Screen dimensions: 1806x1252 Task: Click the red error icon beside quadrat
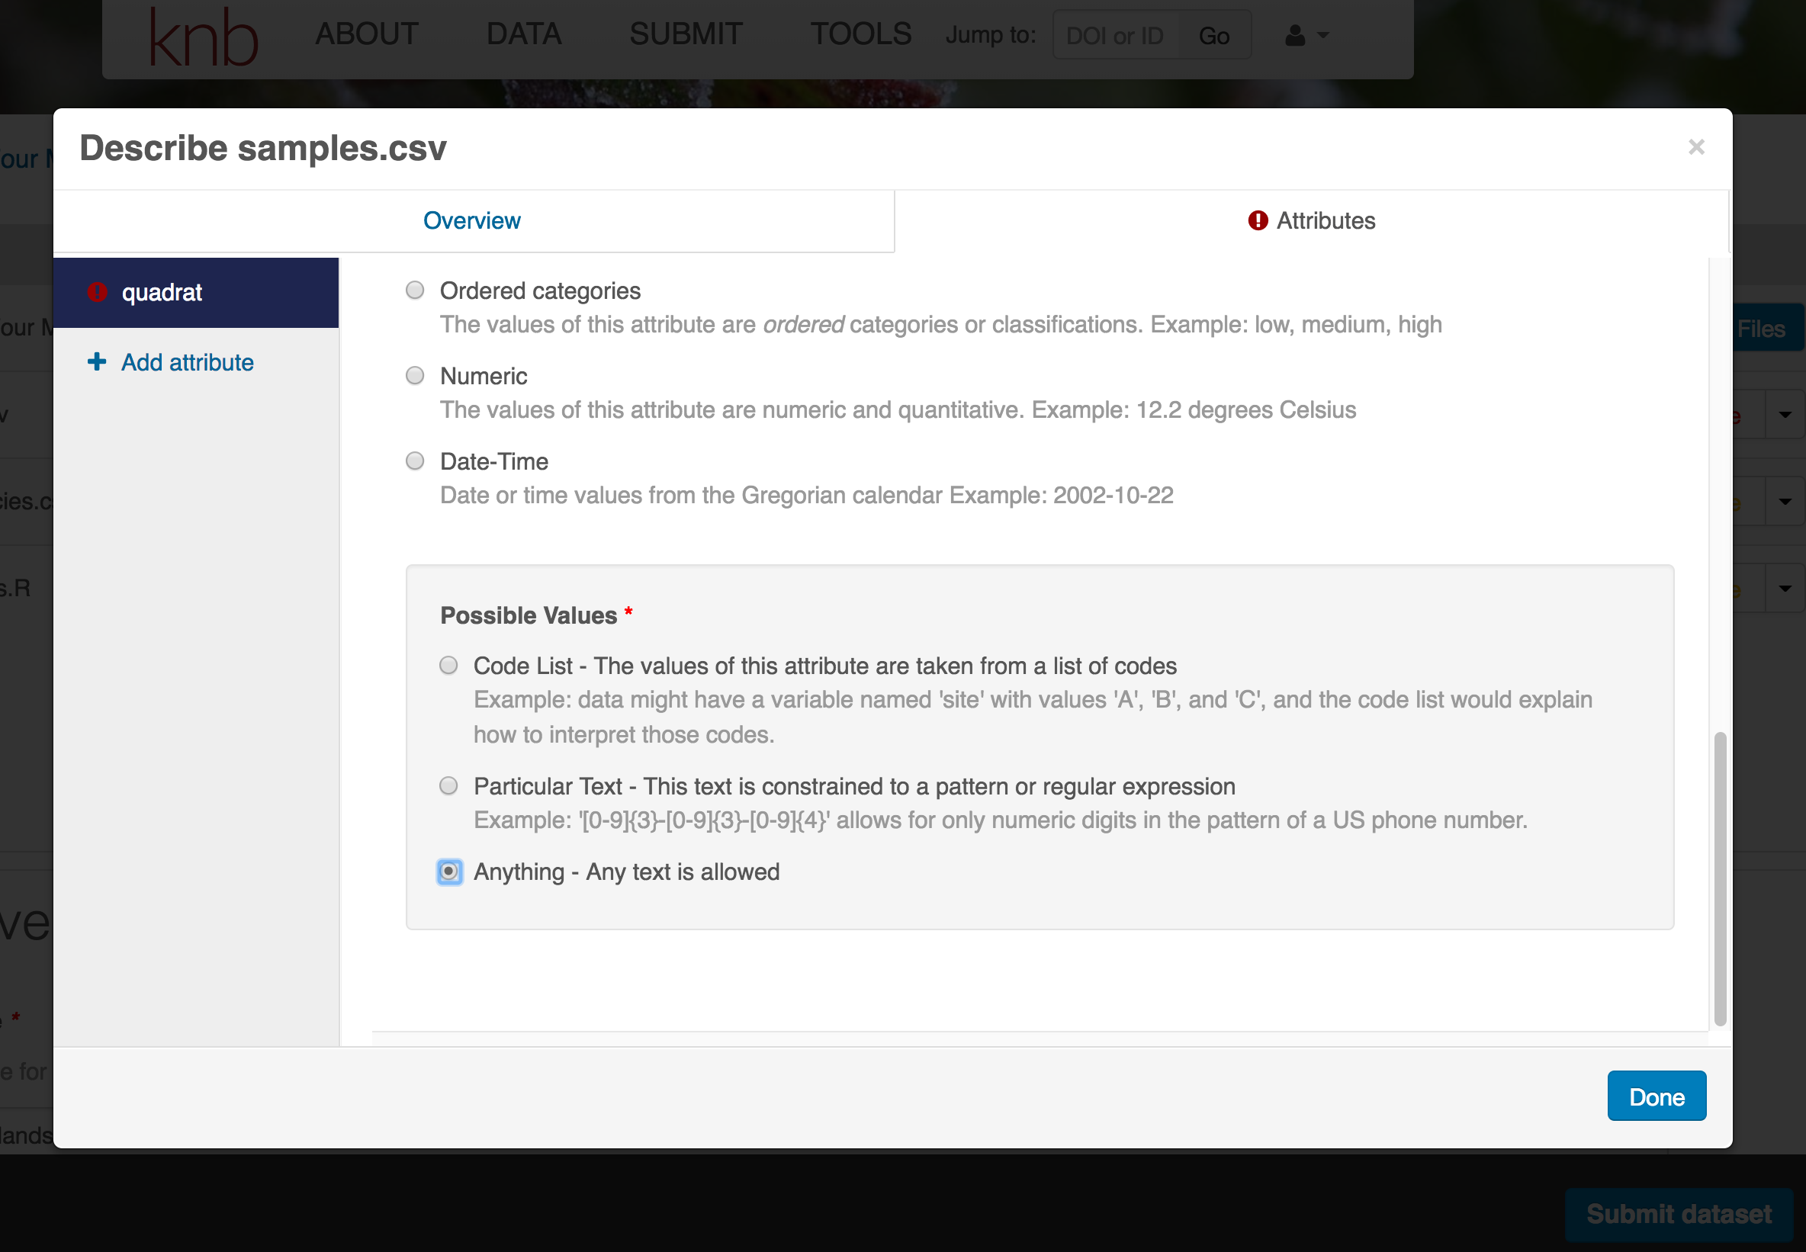click(x=98, y=293)
